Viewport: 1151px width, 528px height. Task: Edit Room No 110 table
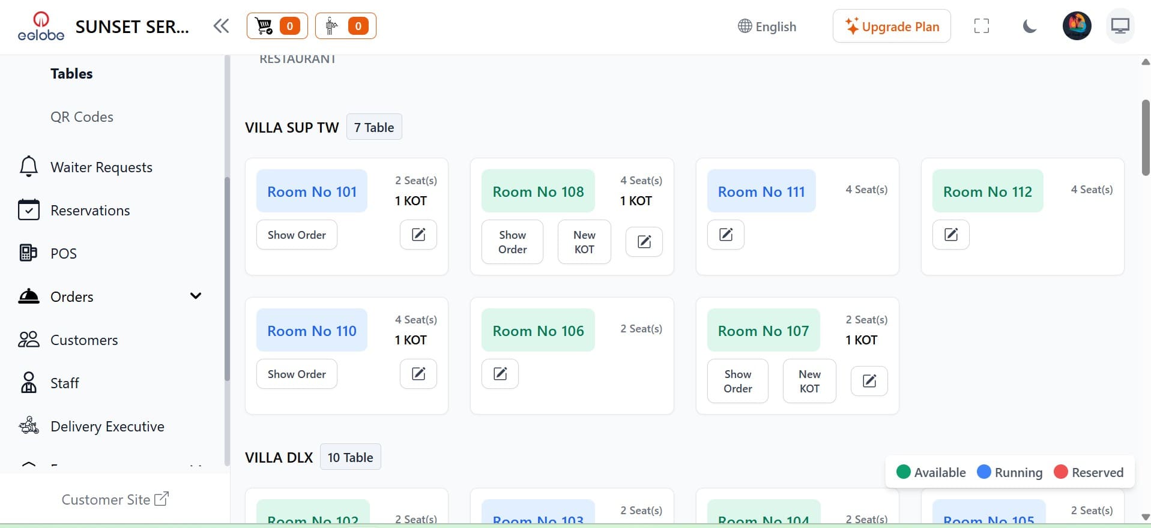(418, 374)
